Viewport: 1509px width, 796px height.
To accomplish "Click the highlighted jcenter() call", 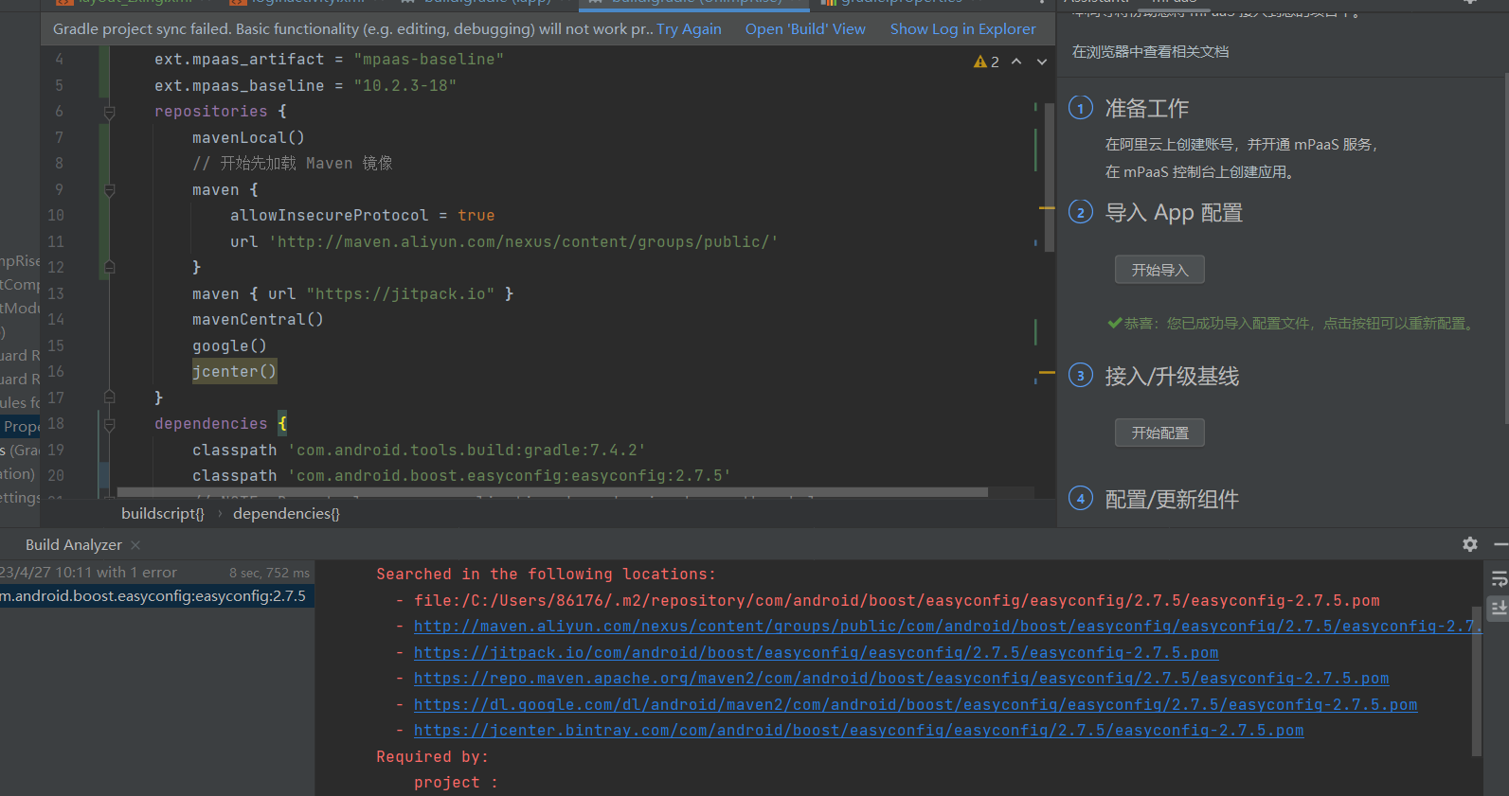I will pyautogui.click(x=234, y=372).
